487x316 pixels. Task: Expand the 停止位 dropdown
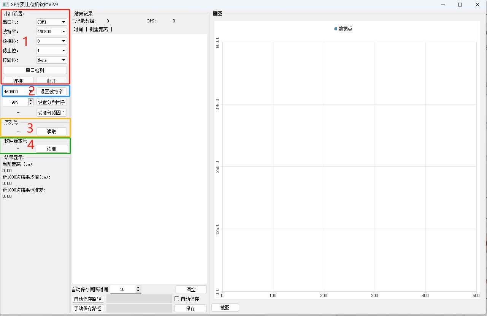(x=52, y=51)
